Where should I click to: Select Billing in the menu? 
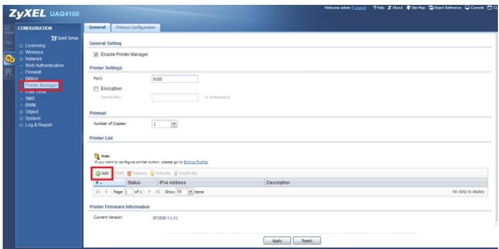click(31, 78)
